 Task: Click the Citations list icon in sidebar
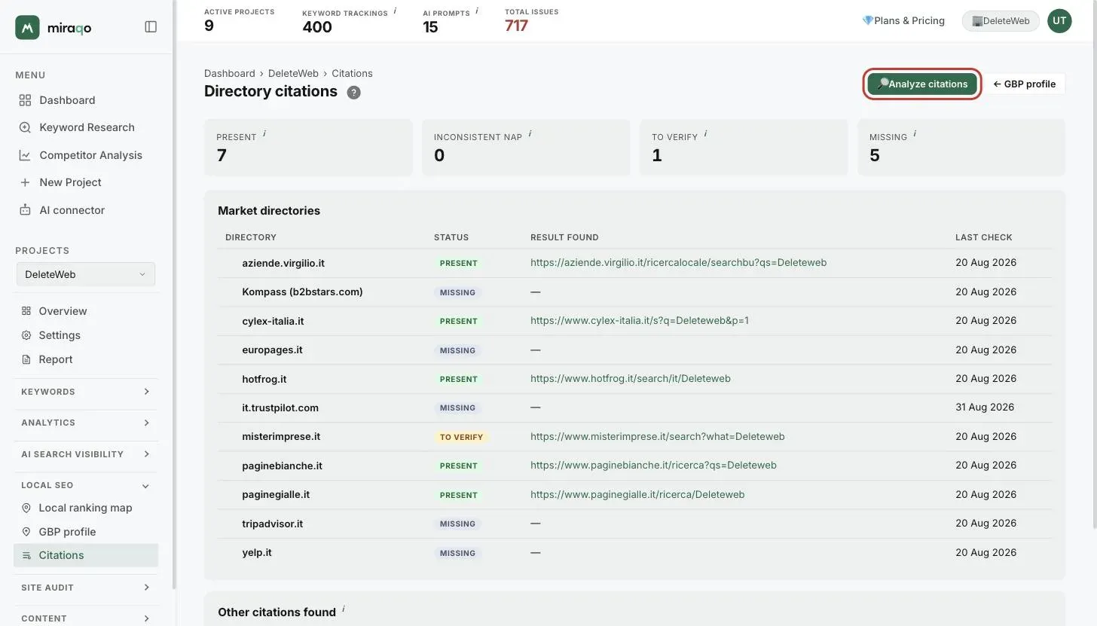[26, 555]
